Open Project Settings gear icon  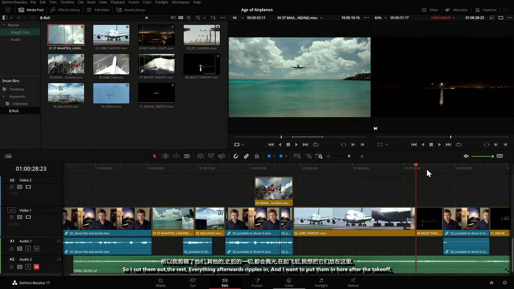point(505,282)
